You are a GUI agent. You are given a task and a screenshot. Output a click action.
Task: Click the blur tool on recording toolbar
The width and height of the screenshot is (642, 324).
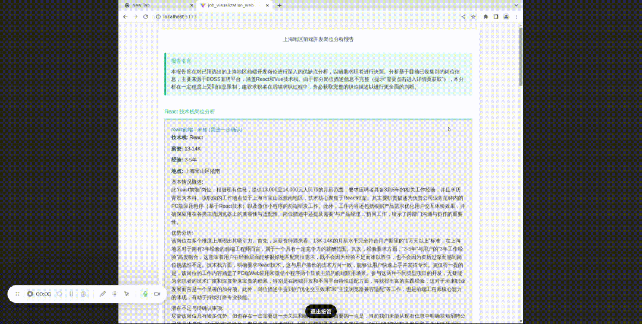pyautogui.click(x=115, y=294)
